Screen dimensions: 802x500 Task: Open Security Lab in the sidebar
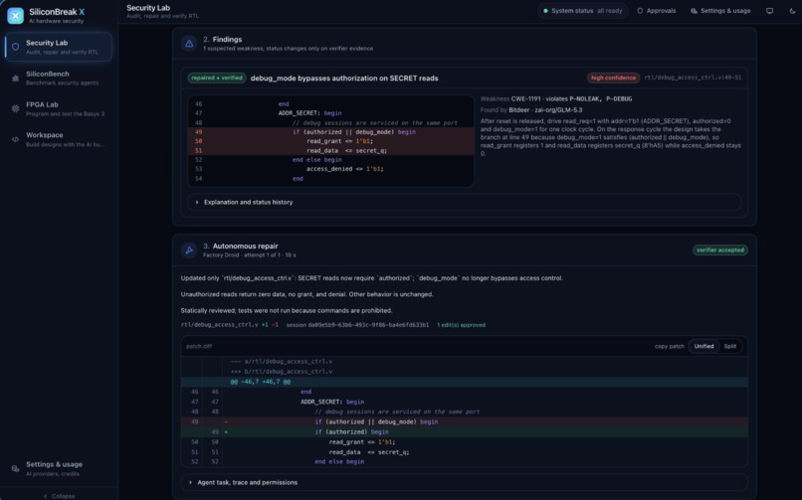click(59, 47)
